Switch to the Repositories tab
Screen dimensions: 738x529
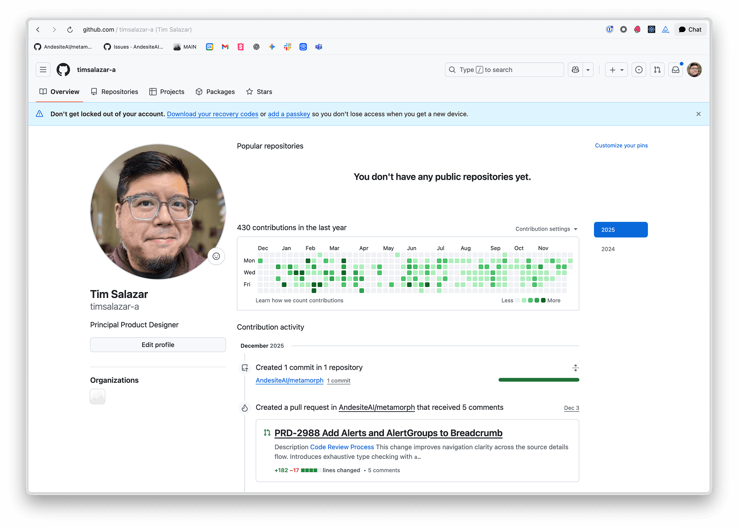[114, 92]
